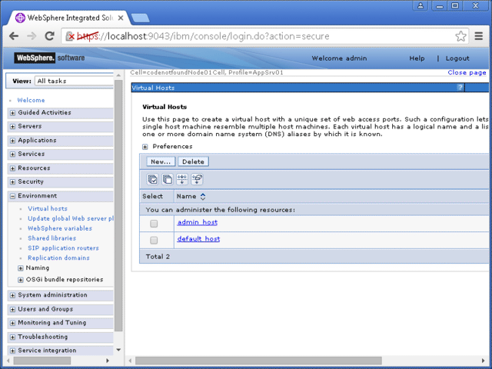Click the browser address bar

pyautogui.click(x=261, y=36)
